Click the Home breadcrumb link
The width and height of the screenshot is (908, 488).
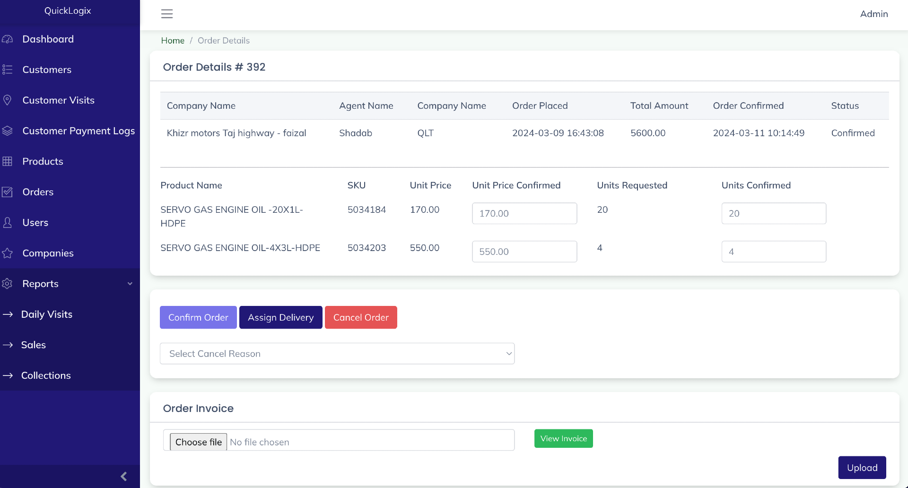173,41
